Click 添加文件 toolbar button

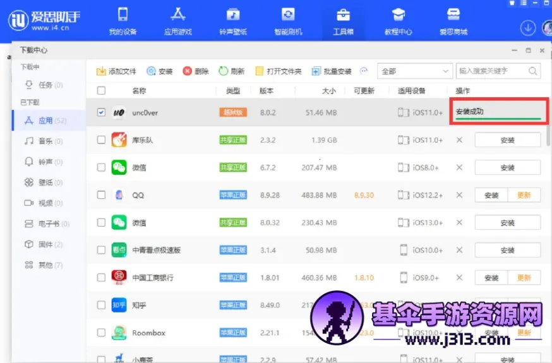tap(116, 71)
